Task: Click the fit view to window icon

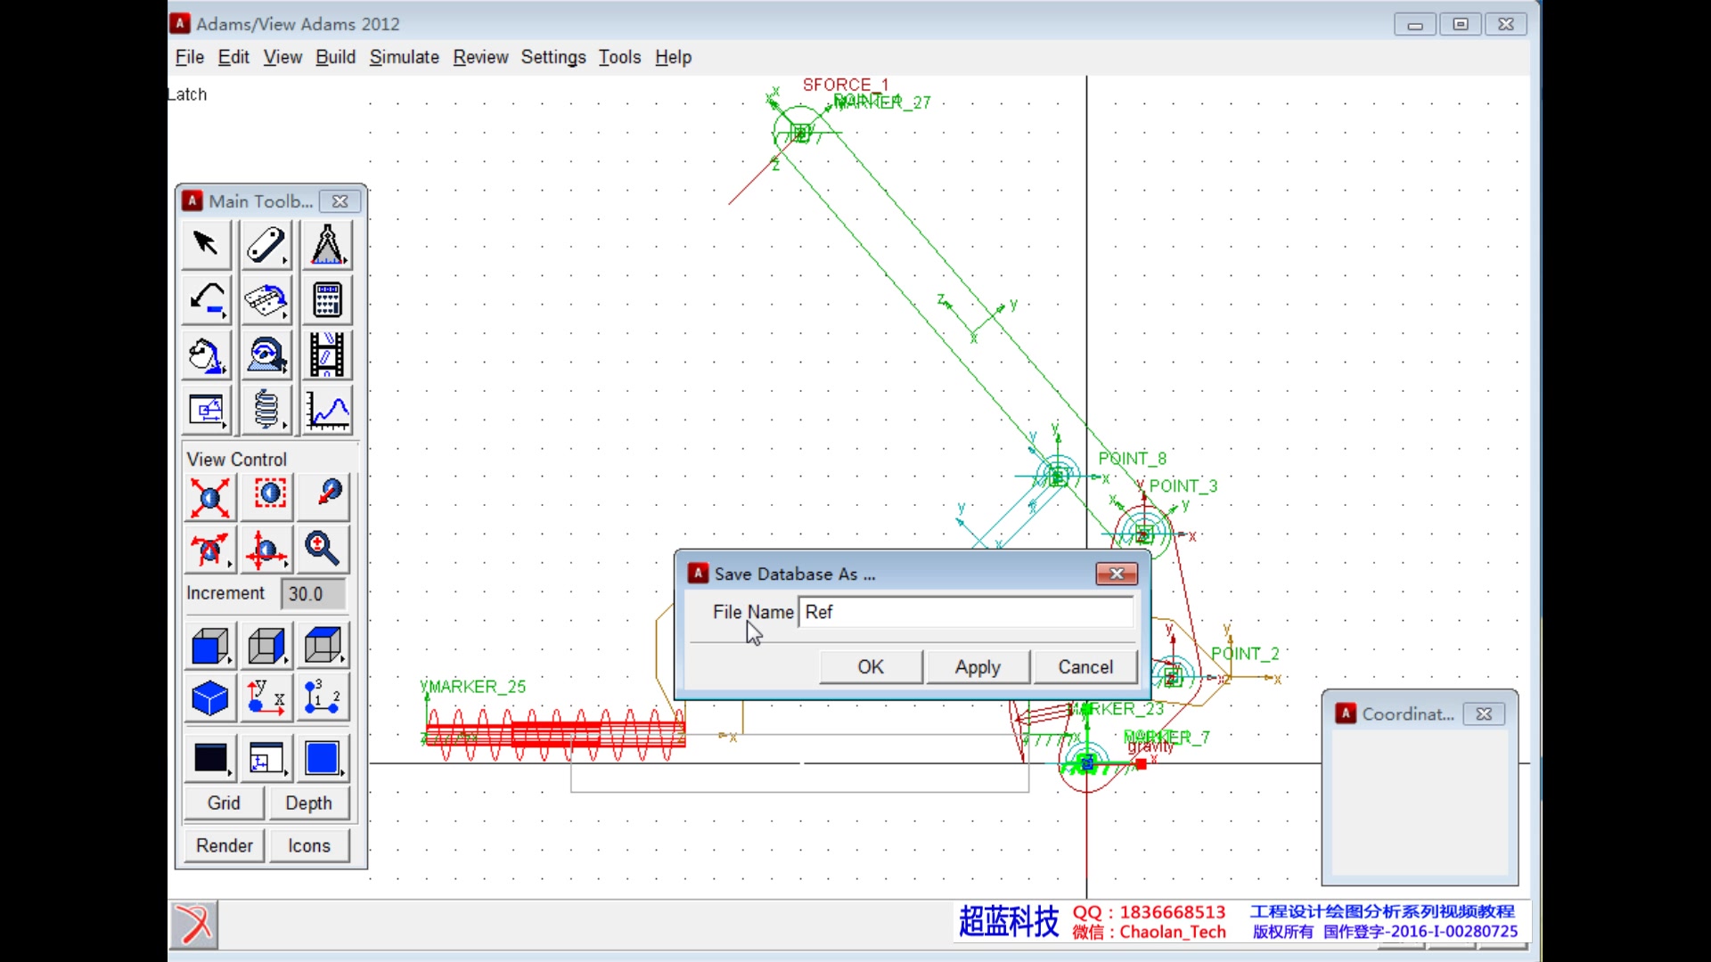Action: pos(209,497)
